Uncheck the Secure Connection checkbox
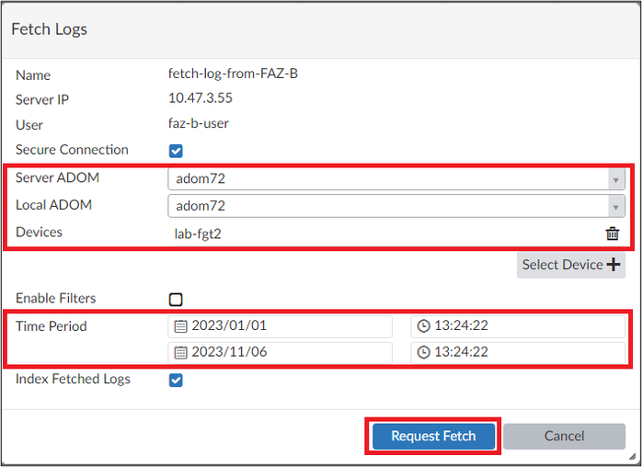642x467 pixels. click(176, 151)
